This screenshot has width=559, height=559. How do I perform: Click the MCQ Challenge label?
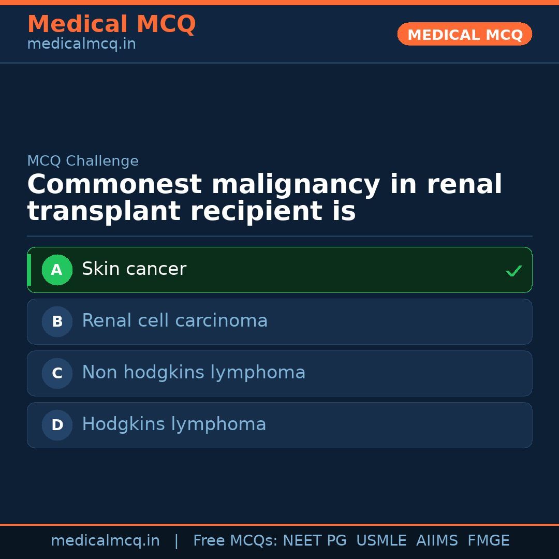click(83, 161)
